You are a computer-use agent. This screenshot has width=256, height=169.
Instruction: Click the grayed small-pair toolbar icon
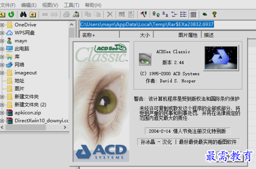pyautogui.click(x=45, y=14)
